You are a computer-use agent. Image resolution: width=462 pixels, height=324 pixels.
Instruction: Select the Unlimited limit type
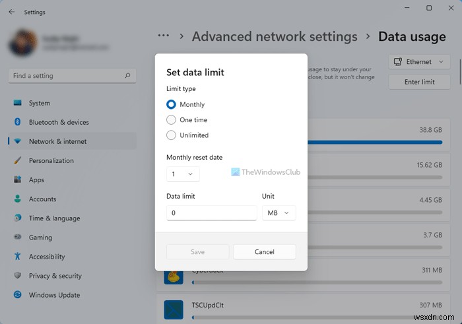[171, 135]
